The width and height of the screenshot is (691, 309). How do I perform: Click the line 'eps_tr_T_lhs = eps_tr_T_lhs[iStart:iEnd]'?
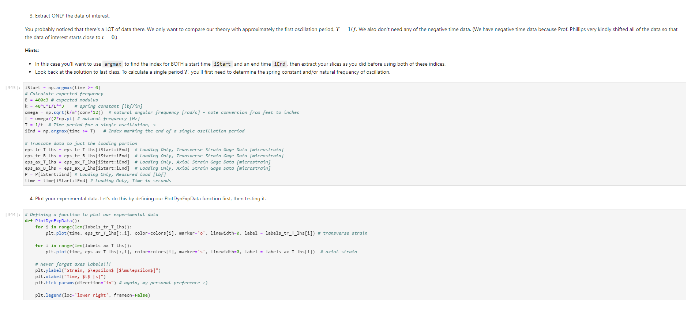pyautogui.click(x=154, y=150)
